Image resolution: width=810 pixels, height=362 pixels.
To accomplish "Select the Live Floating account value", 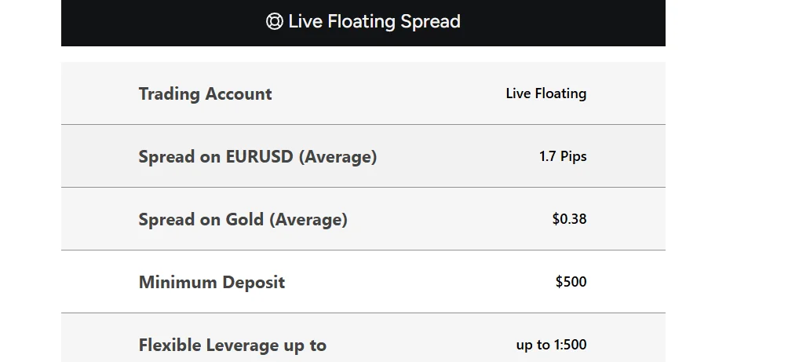I will pyautogui.click(x=545, y=93).
